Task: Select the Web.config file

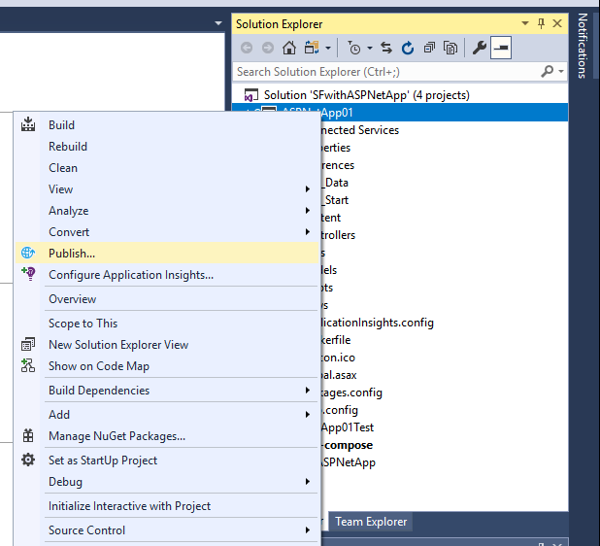Action: point(340,410)
